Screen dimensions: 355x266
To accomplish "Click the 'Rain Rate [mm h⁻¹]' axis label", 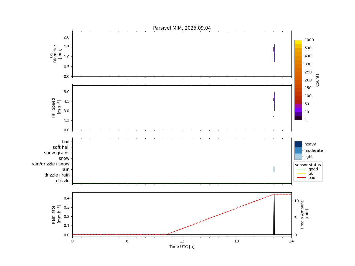I will click(x=56, y=214).
